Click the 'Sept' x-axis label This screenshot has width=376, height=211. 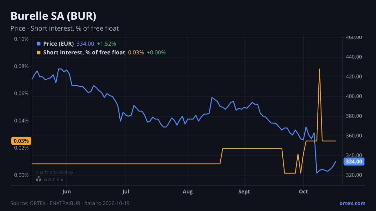tap(244, 192)
